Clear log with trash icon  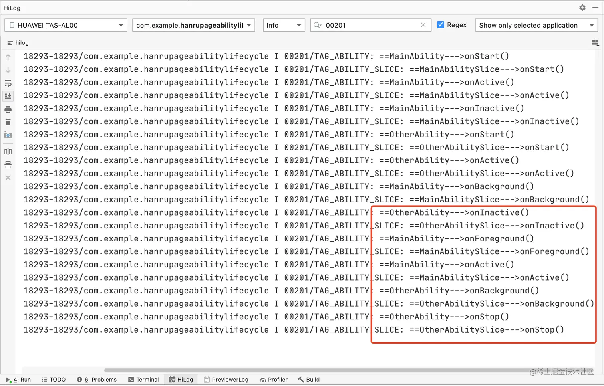click(x=8, y=122)
